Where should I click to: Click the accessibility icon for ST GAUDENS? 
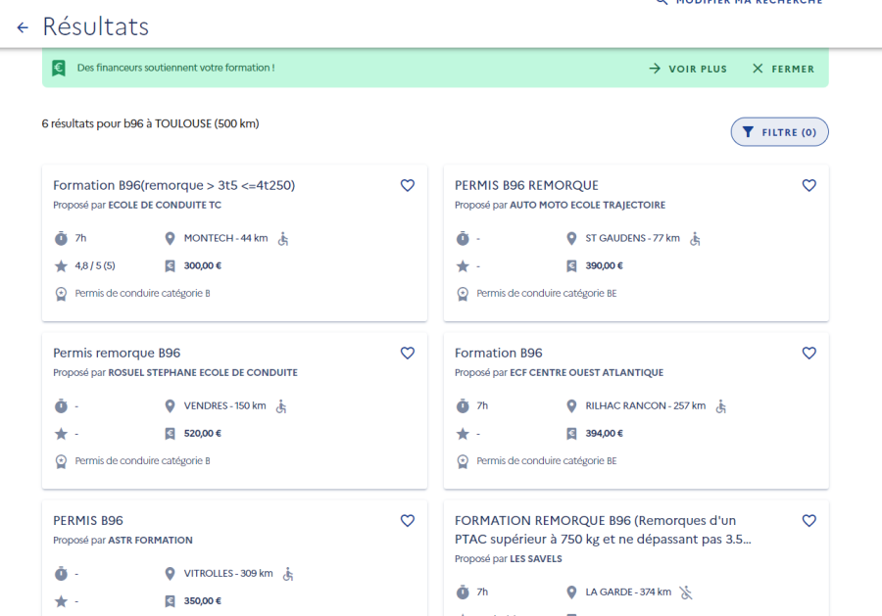coord(695,238)
